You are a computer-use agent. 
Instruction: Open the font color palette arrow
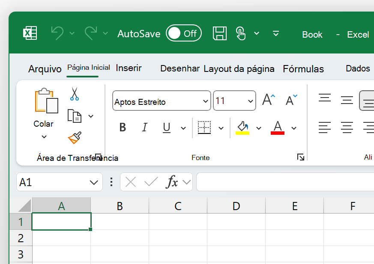pos(294,128)
